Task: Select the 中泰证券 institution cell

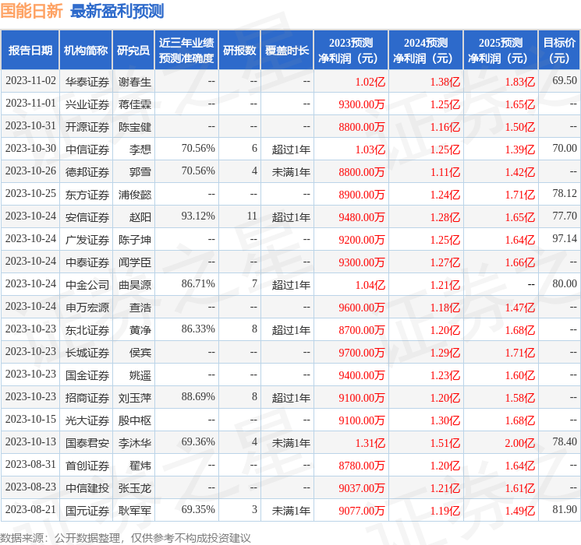Action: (87, 262)
